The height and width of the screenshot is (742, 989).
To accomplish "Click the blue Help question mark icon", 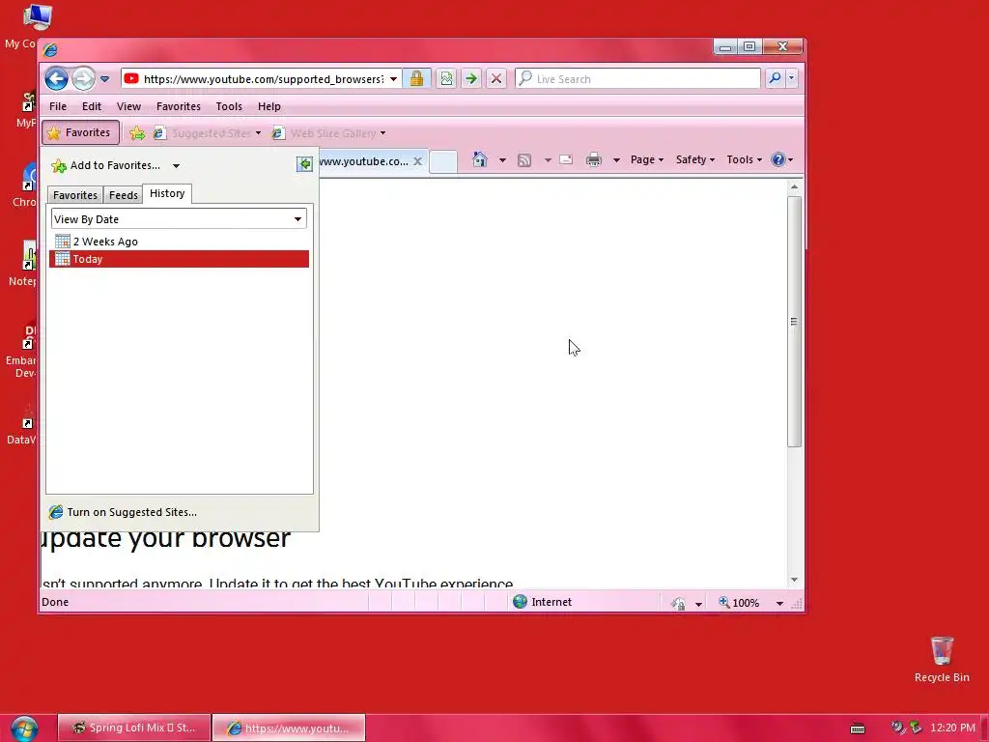I will point(778,159).
